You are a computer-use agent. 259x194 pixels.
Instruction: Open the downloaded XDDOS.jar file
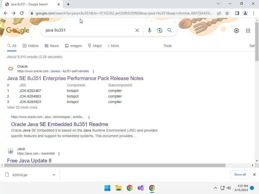[20, 175]
